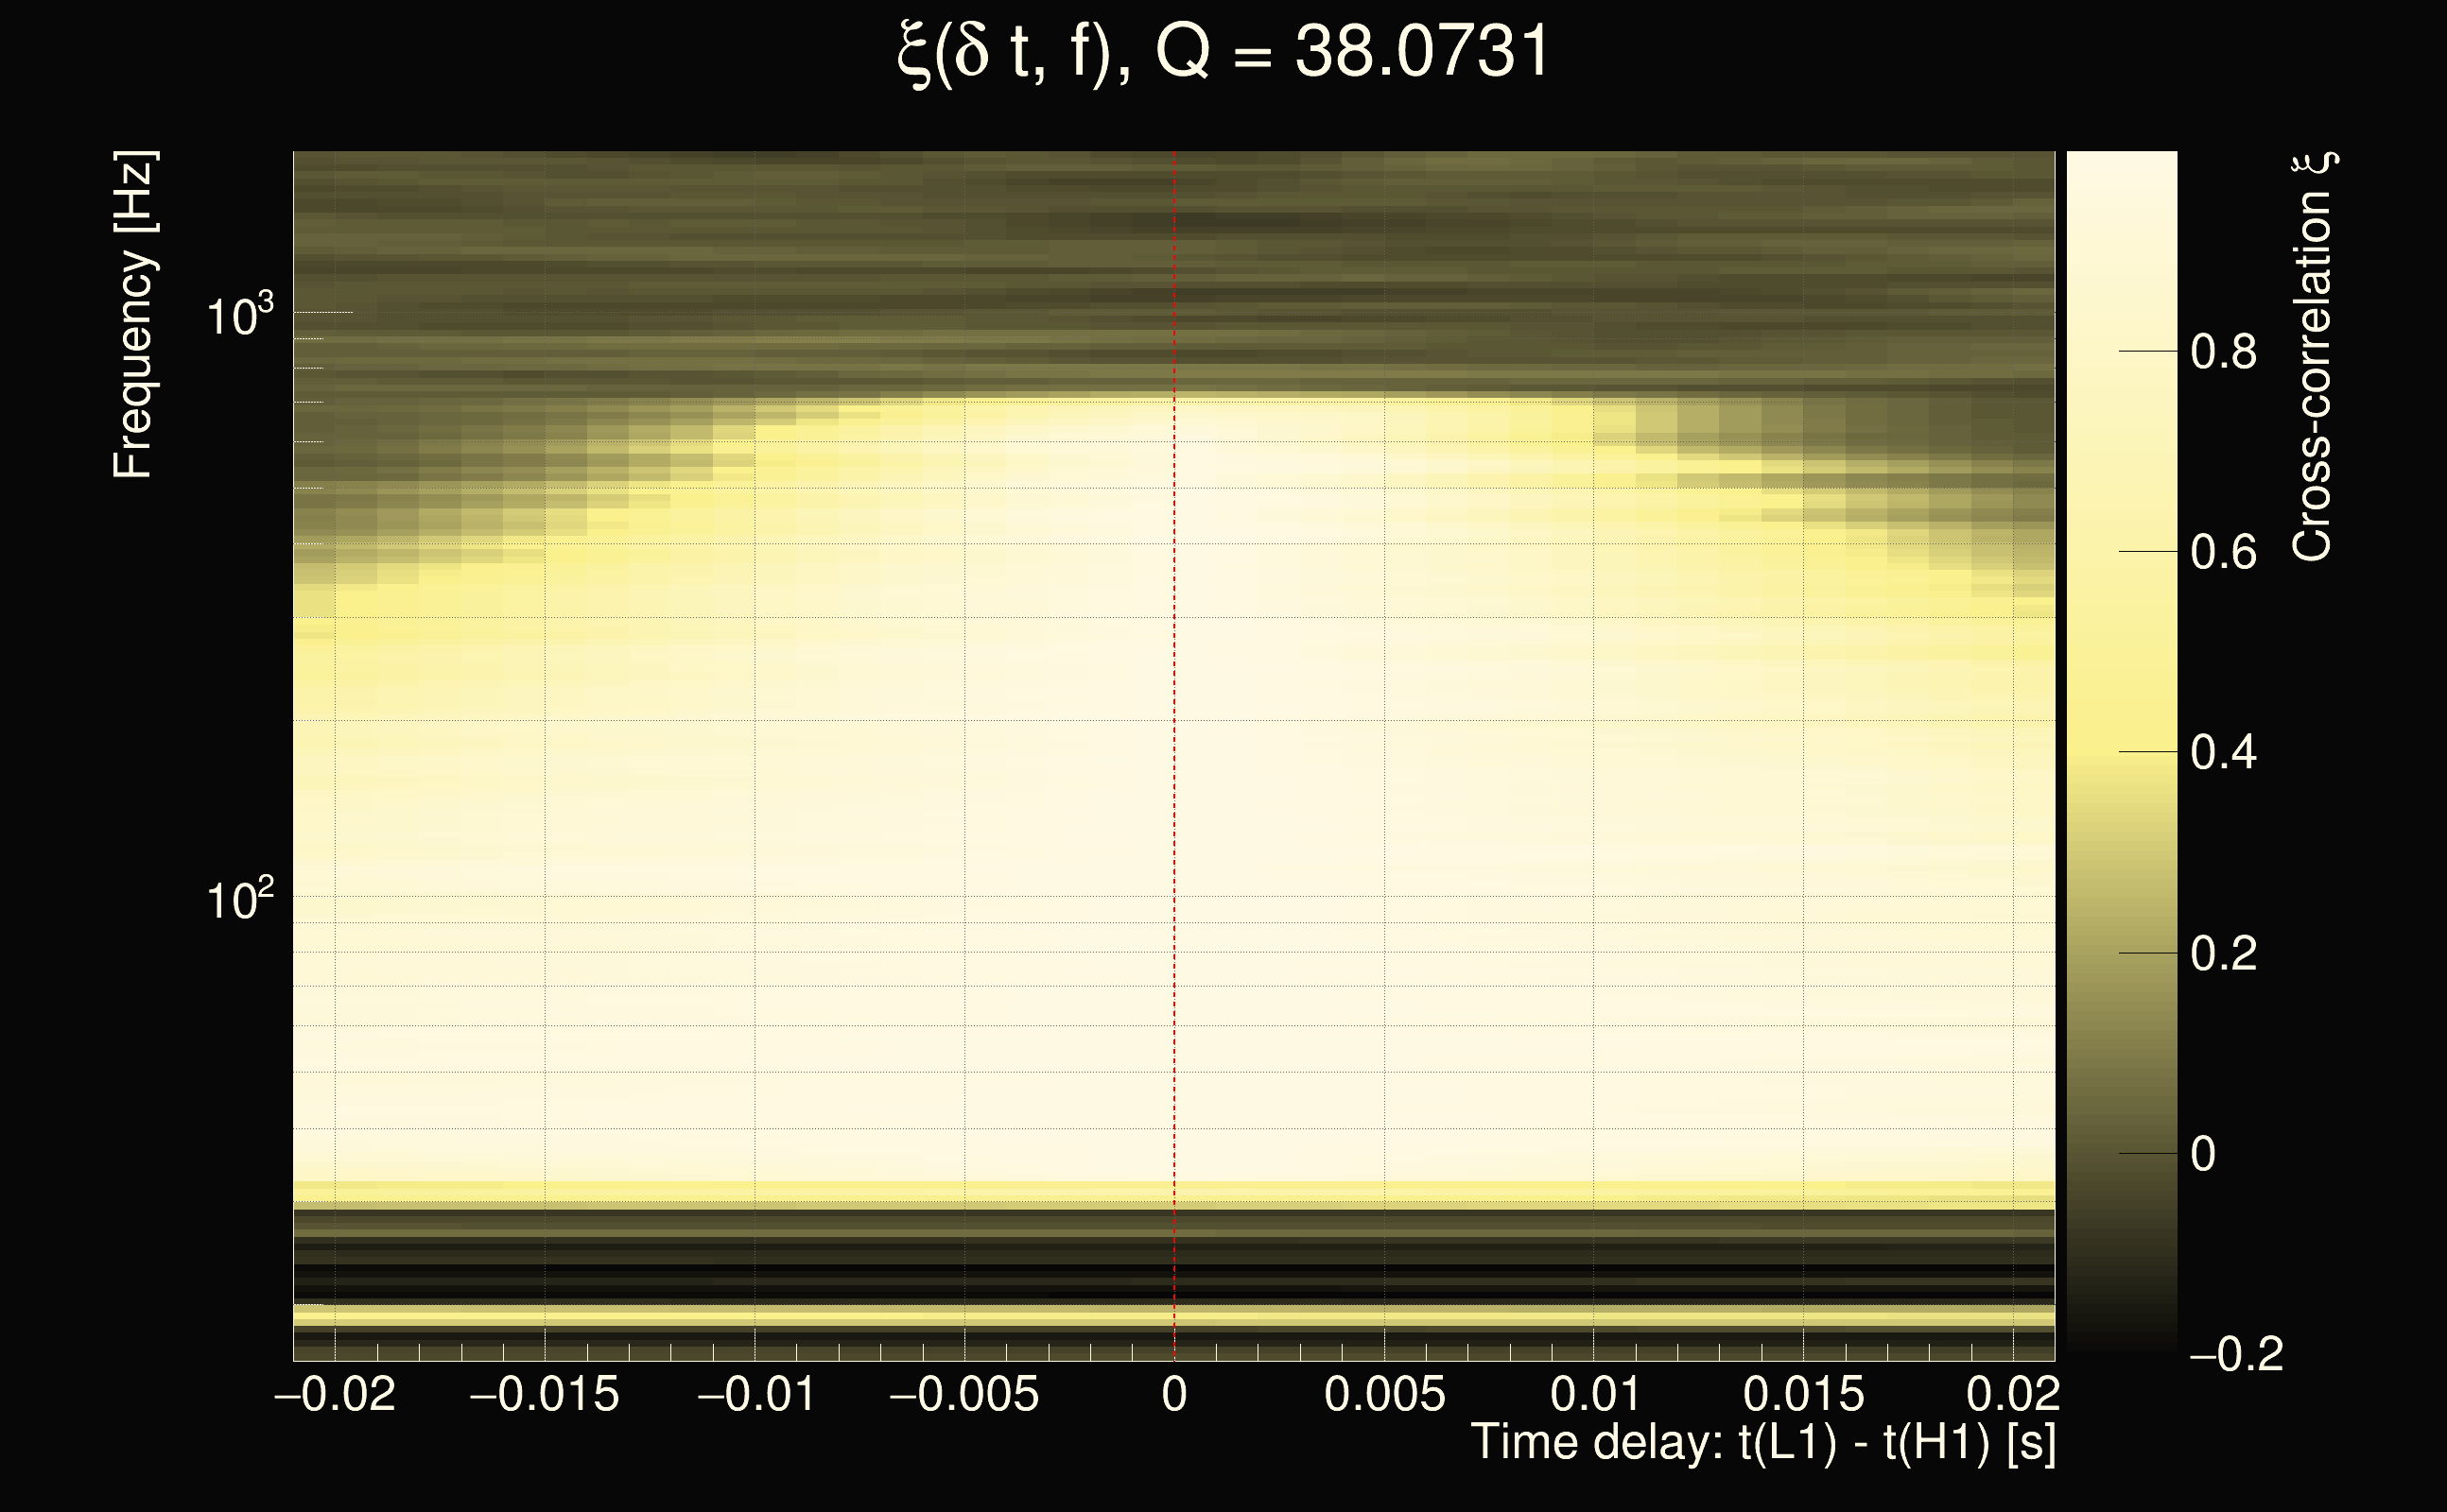This screenshot has width=2447, height=1512.
Task: Click the -0.005 time delay tick label
Action: (964, 1394)
